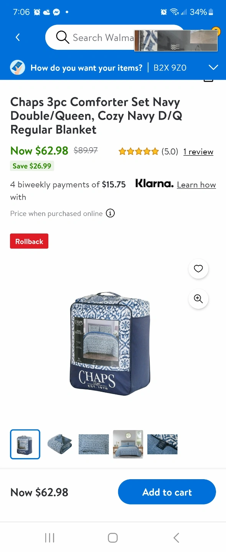
Task: Tap Android back navigation icon
Action: click(x=176, y=538)
